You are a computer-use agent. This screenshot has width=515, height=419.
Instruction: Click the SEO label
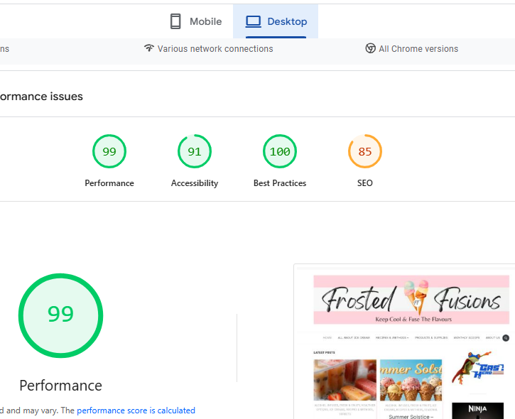tap(365, 183)
